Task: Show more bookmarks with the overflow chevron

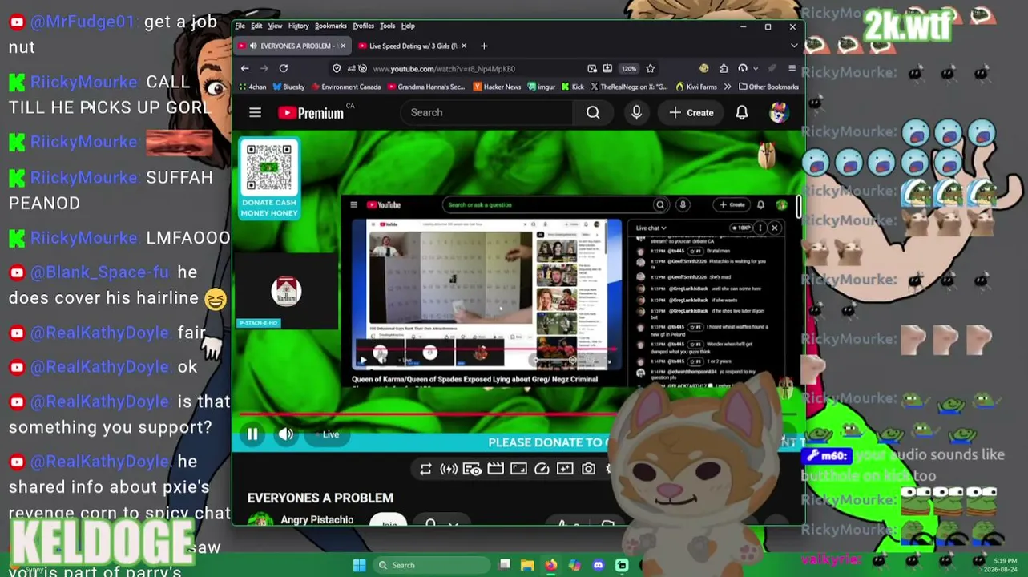Action: [x=728, y=87]
